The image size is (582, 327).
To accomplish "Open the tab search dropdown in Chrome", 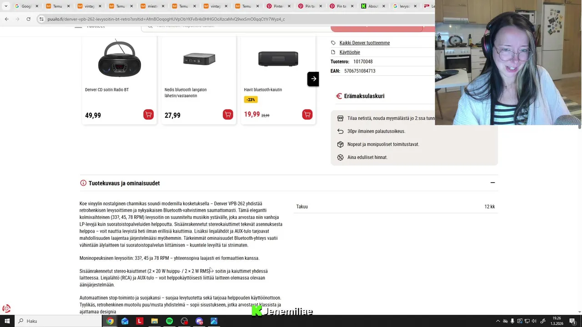I will pyautogui.click(x=6, y=6).
